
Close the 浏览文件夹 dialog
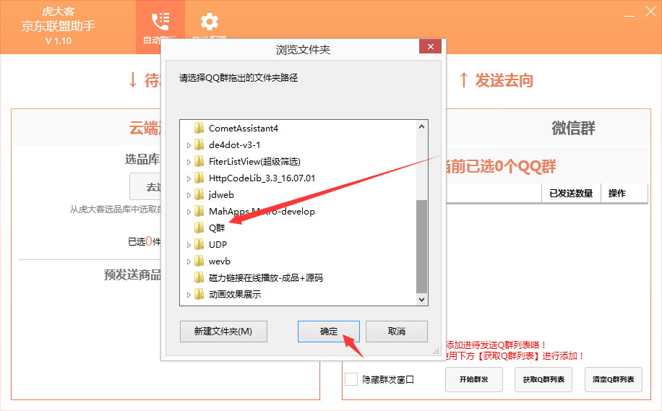click(430, 46)
